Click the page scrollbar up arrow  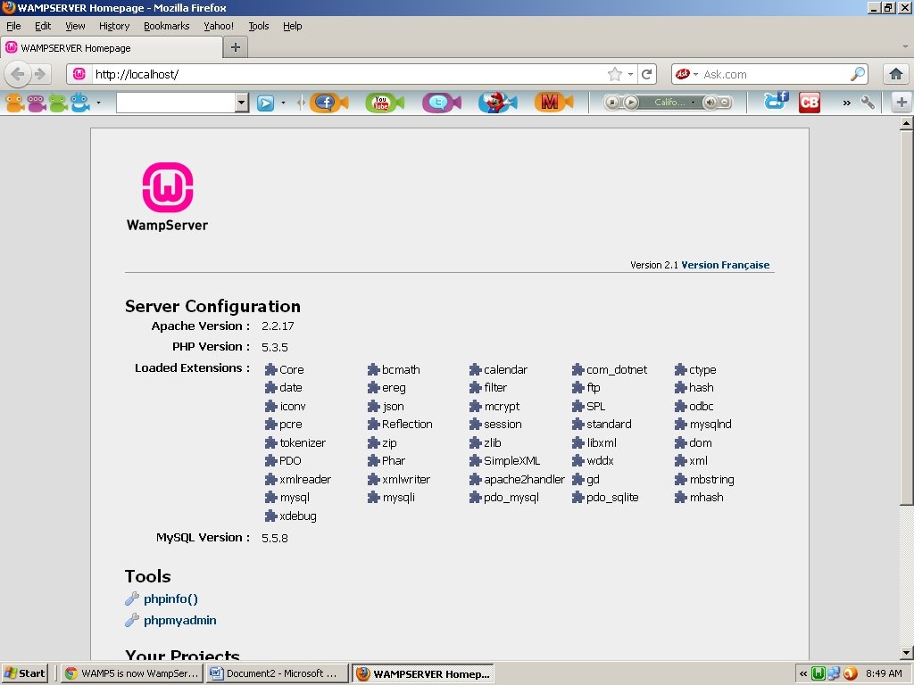point(906,123)
